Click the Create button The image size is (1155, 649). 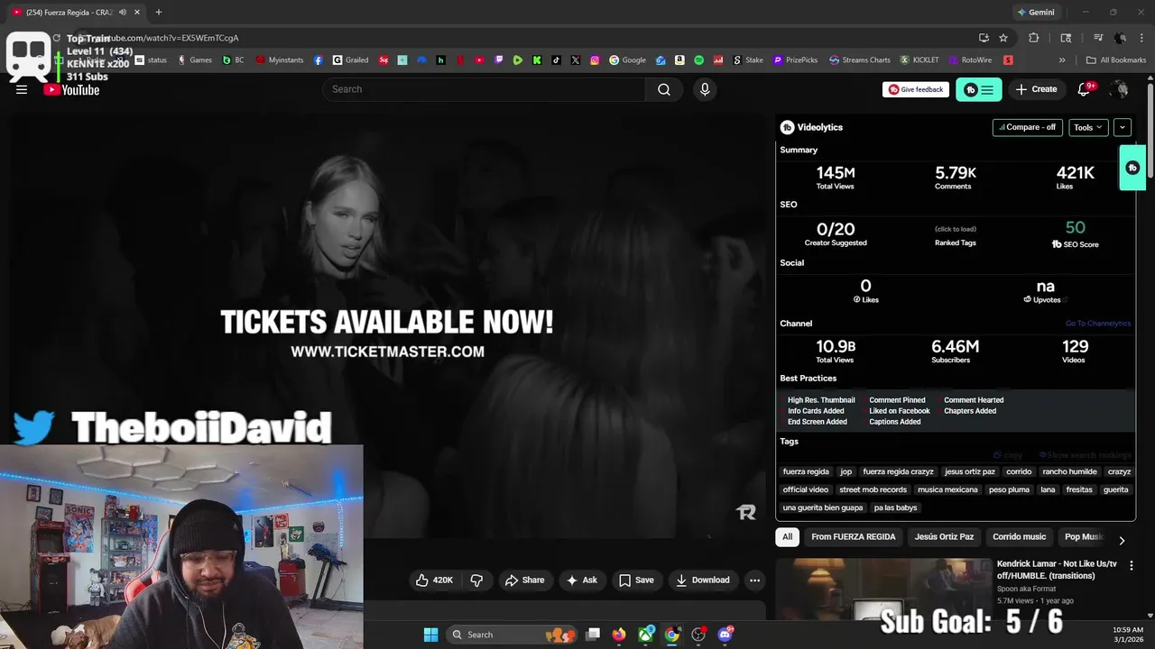(x=1036, y=89)
